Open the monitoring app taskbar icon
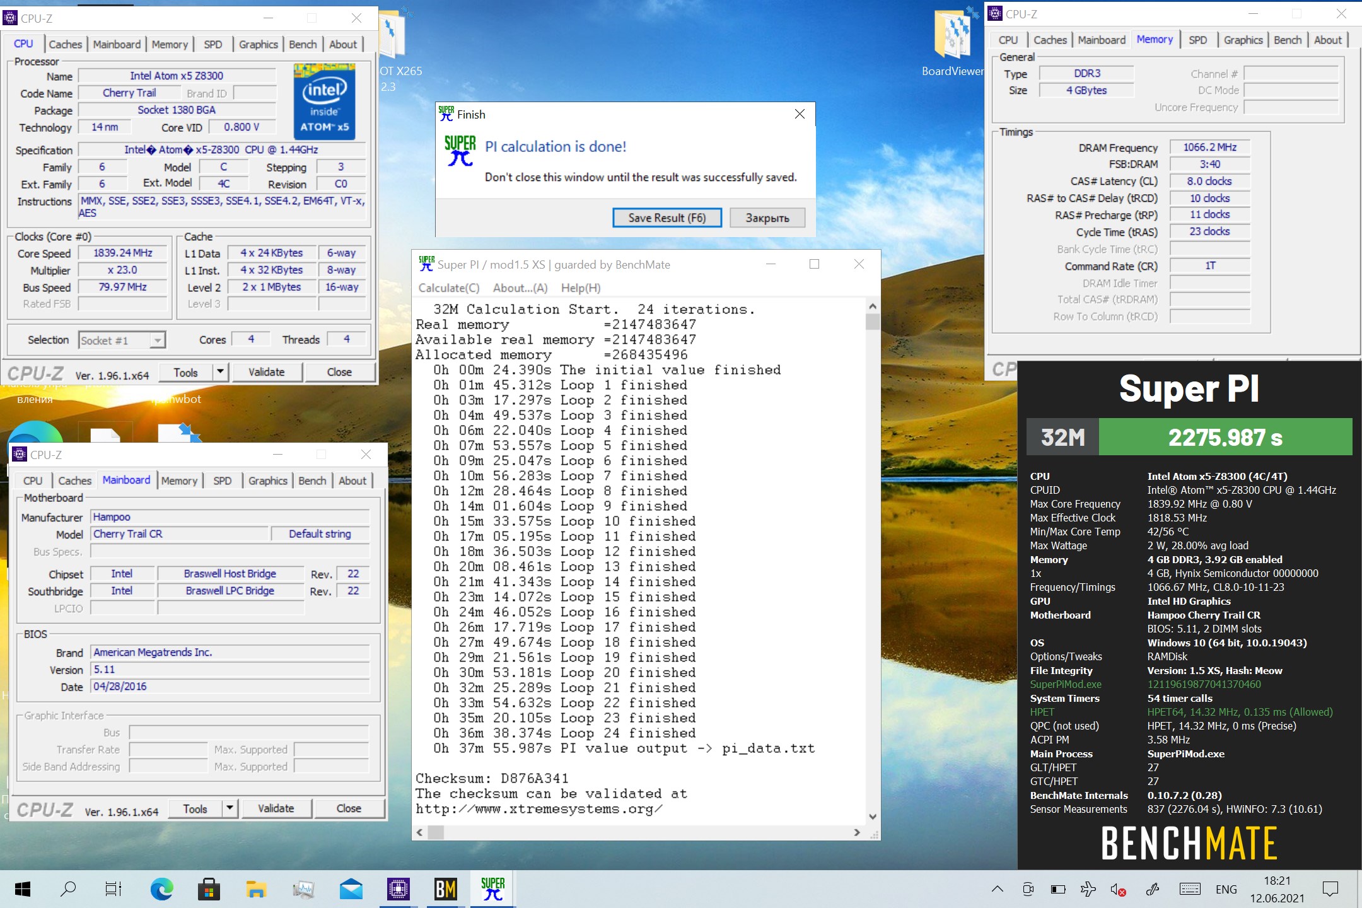 pos(303,889)
